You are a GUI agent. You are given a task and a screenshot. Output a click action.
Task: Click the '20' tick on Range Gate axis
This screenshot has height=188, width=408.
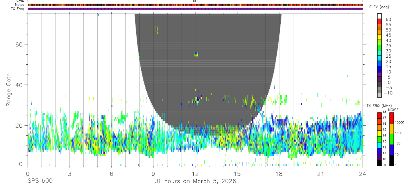pyautogui.click(x=19, y=126)
